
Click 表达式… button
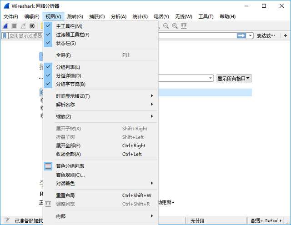tap(266, 35)
